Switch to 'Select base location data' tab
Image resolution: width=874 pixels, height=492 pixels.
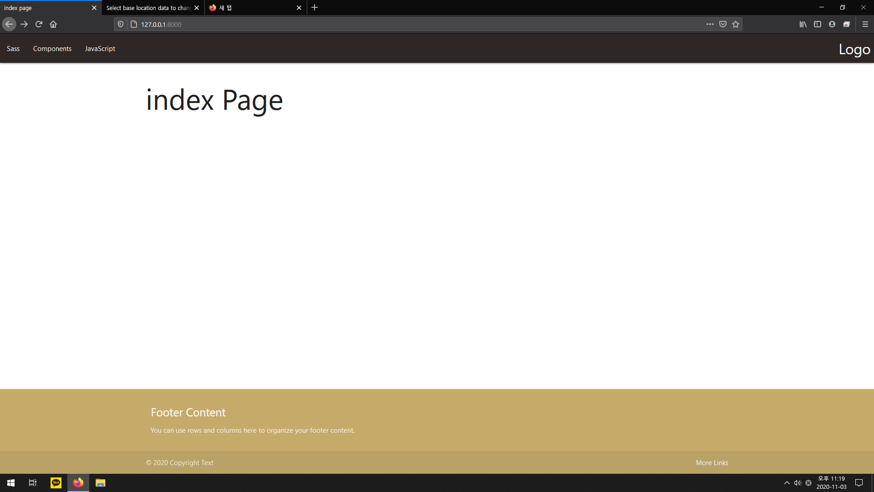(x=148, y=8)
